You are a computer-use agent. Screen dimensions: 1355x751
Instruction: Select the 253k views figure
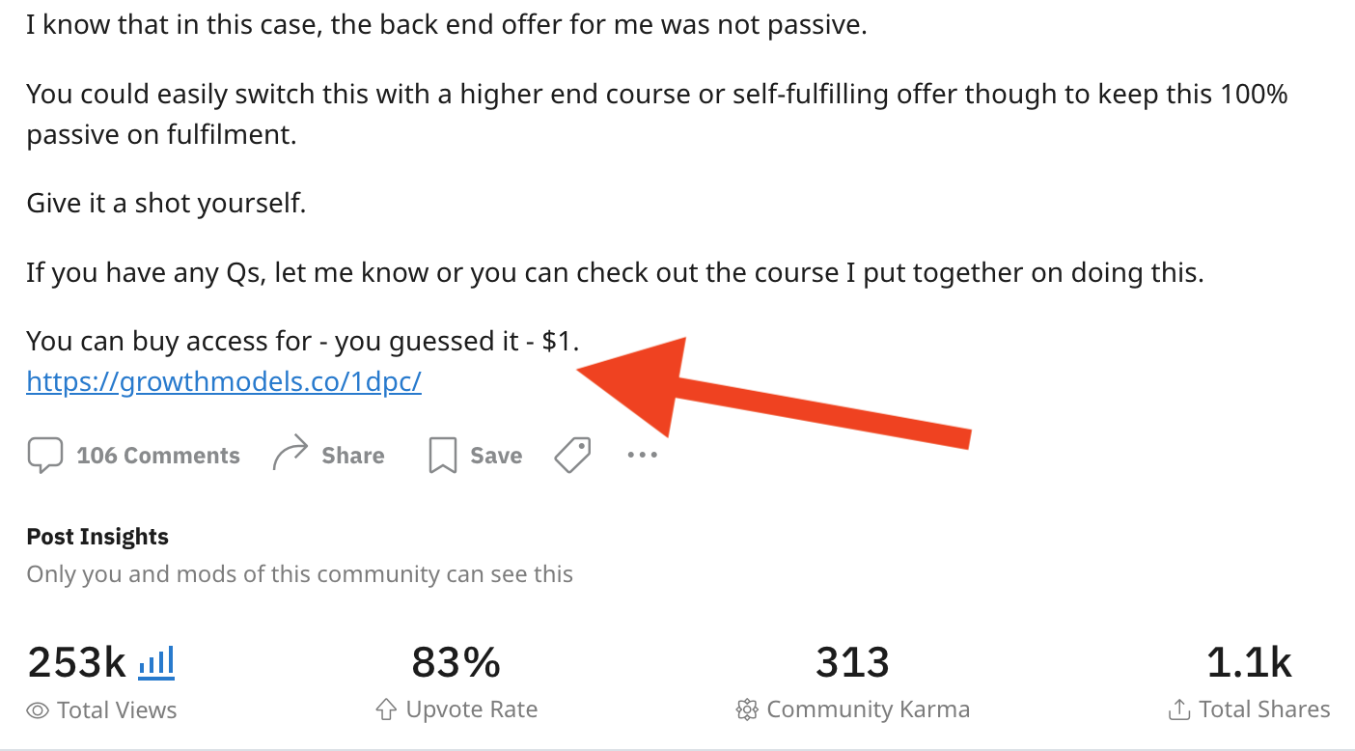(x=77, y=662)
